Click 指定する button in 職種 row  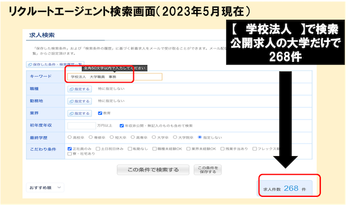point(79,89)
